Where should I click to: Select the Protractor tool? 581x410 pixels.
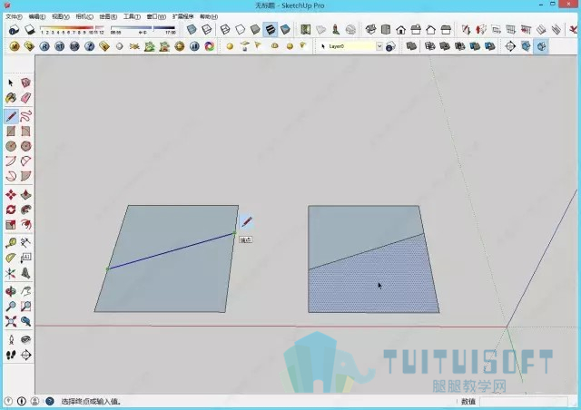pos(11,259)
